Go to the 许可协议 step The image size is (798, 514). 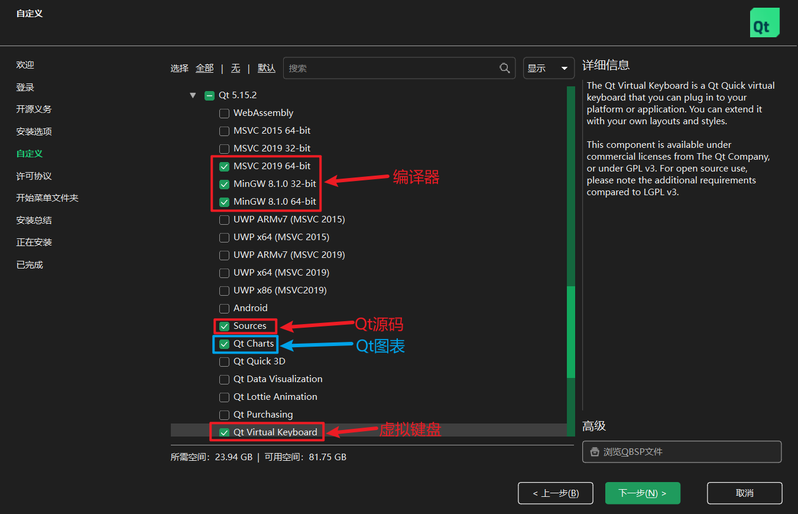34,176
